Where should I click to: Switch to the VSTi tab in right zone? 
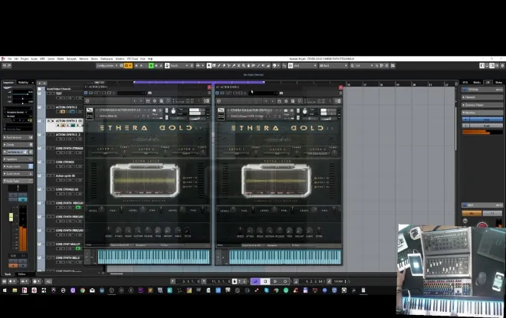pyautogui.click(x=465, y=83)
